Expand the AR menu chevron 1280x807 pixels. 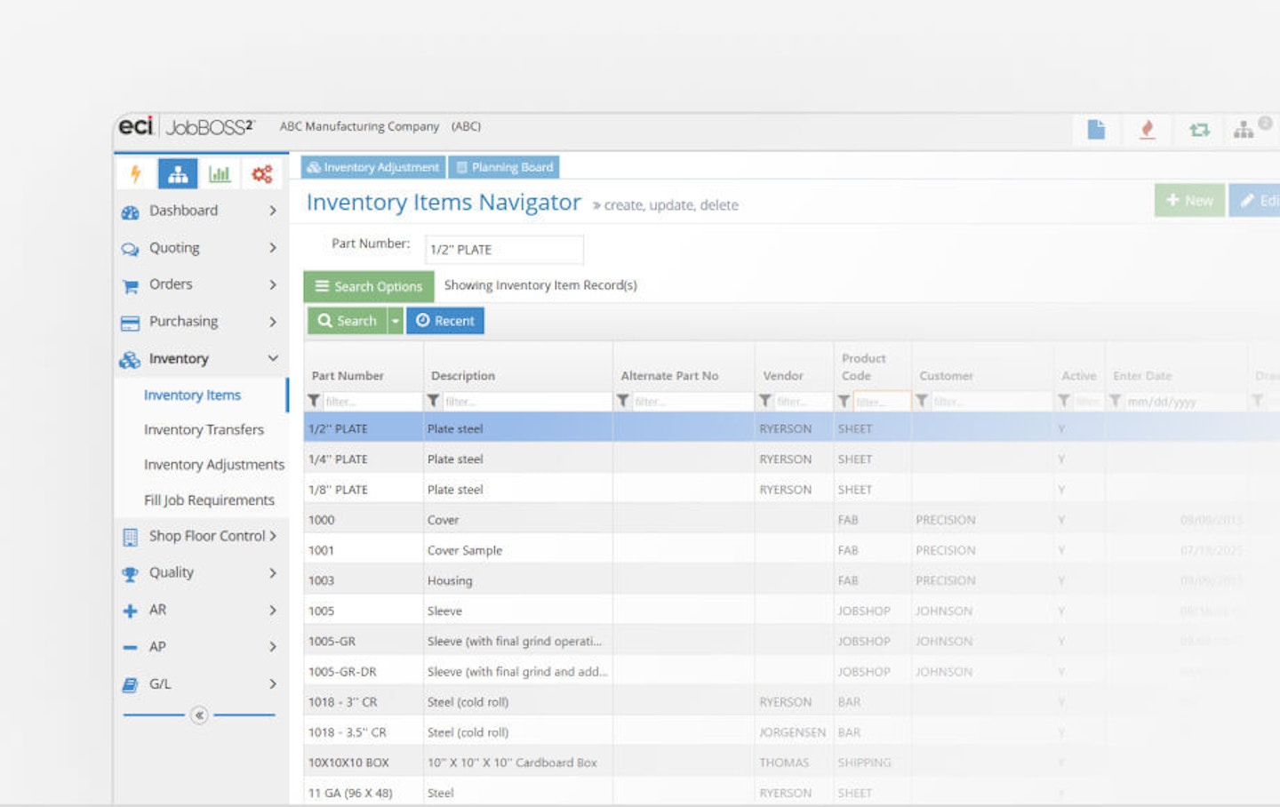point(273,611)
